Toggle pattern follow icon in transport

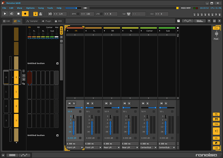36,14
